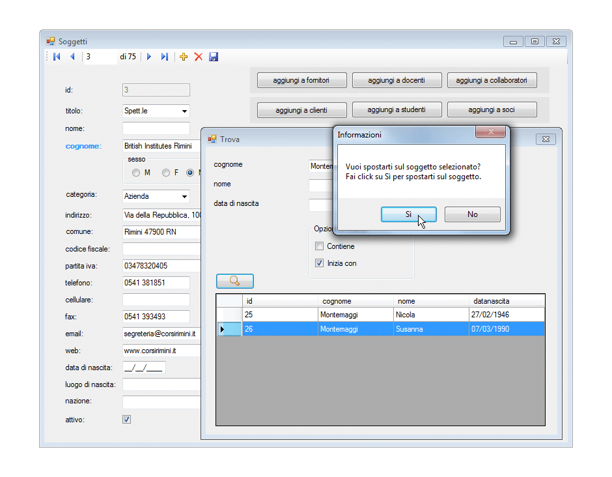Click the 27/02/1946 date cell

pyautogui.click(x=507, y=315)
